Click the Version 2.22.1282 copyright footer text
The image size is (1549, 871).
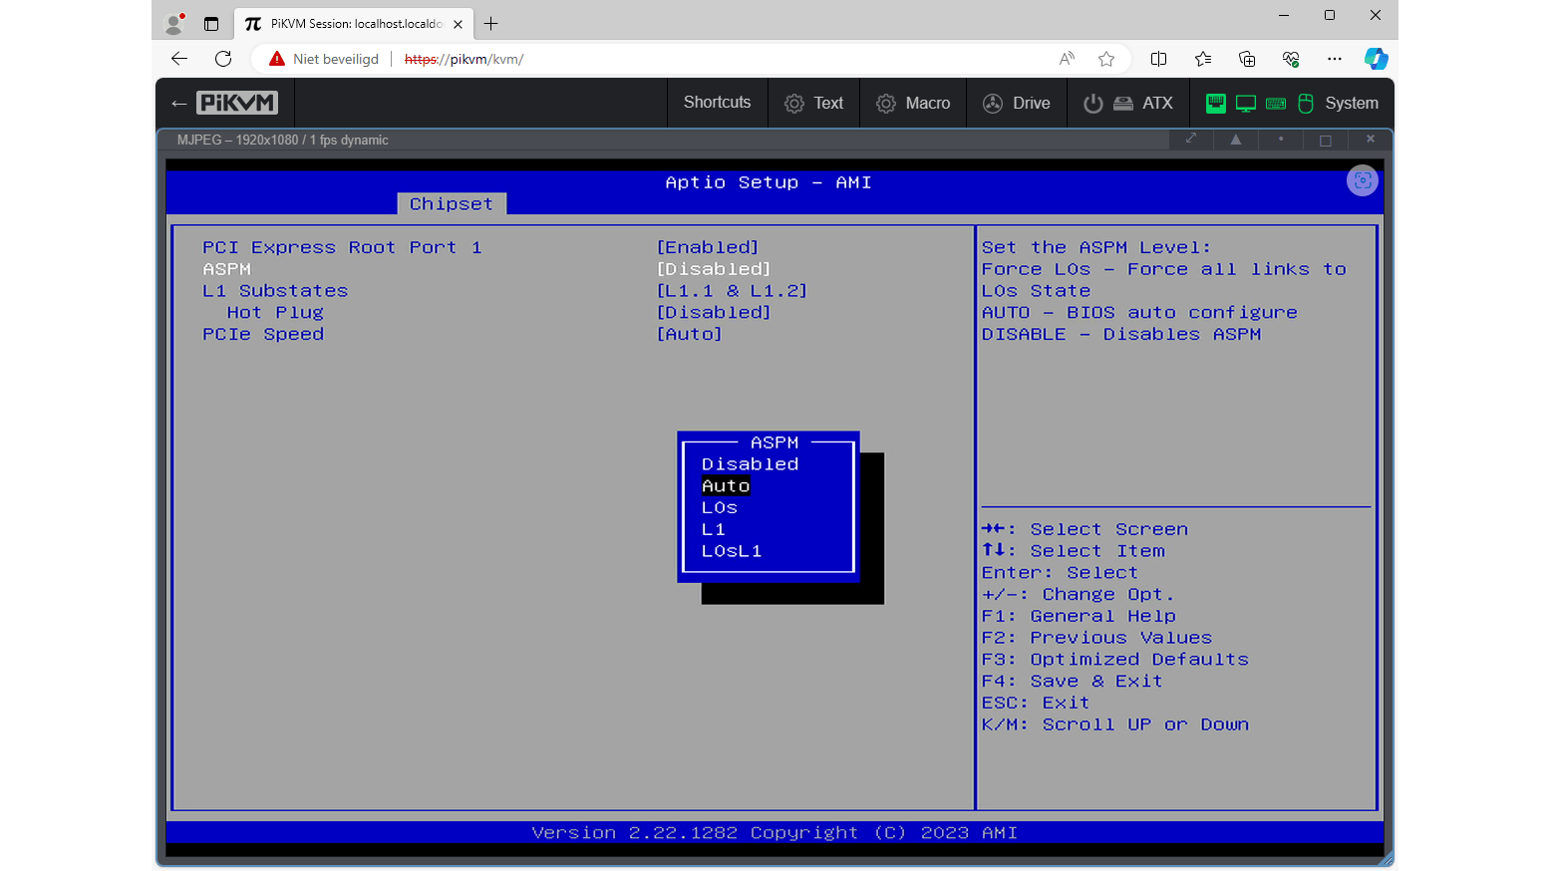(x=774, y=833)
